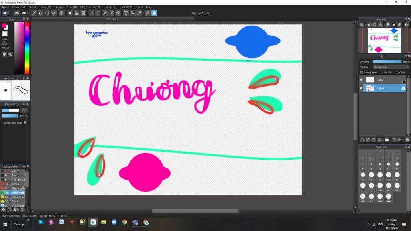Open File Explorer from the taskbar

(x=104, y=222)
